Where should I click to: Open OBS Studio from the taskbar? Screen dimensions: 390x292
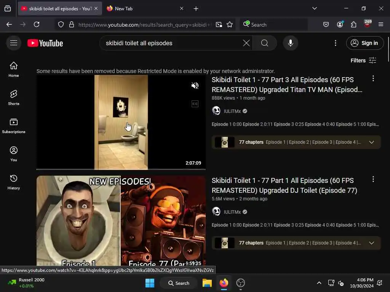click(241, 283)
